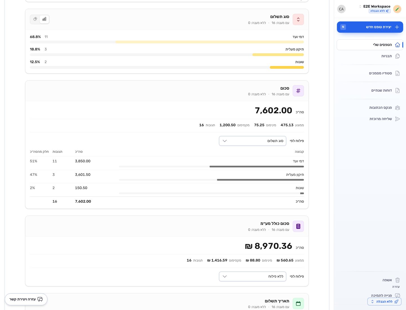Click the paper-plane send icon in sidebar
Image resolution: width=406 pixels, height=310 pixels.
tap(398, 119)
